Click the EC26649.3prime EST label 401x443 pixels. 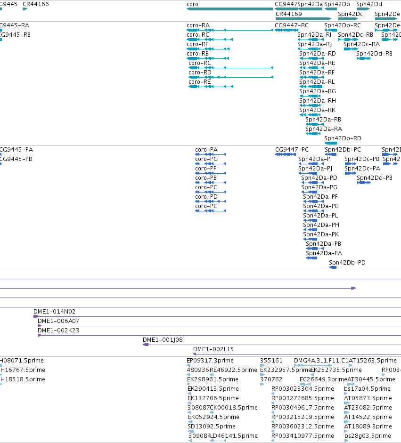(323, 379)
